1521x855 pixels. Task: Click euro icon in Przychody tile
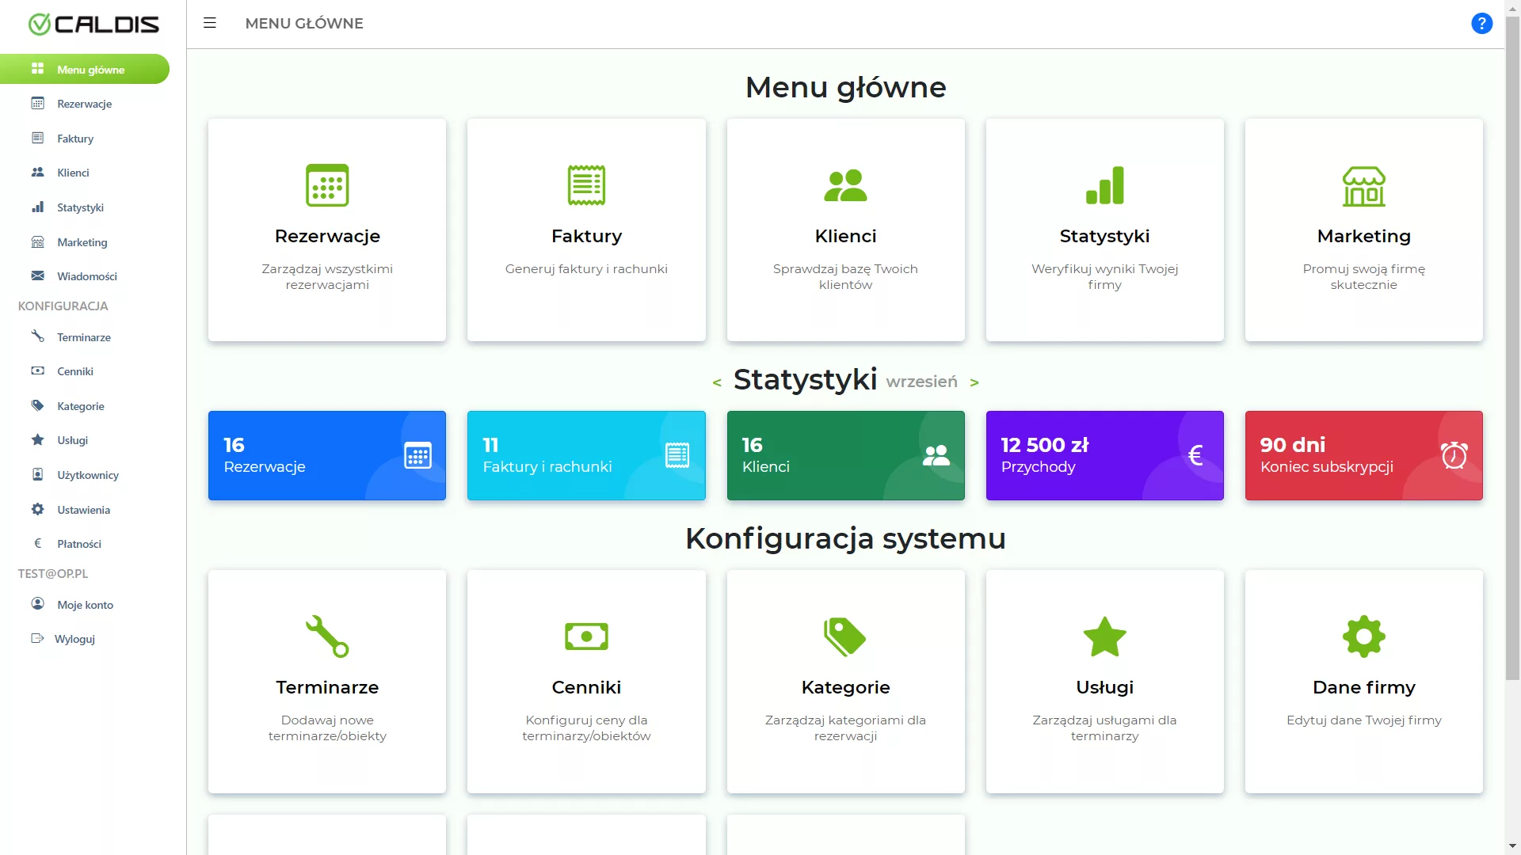(x=1195, y=455)
